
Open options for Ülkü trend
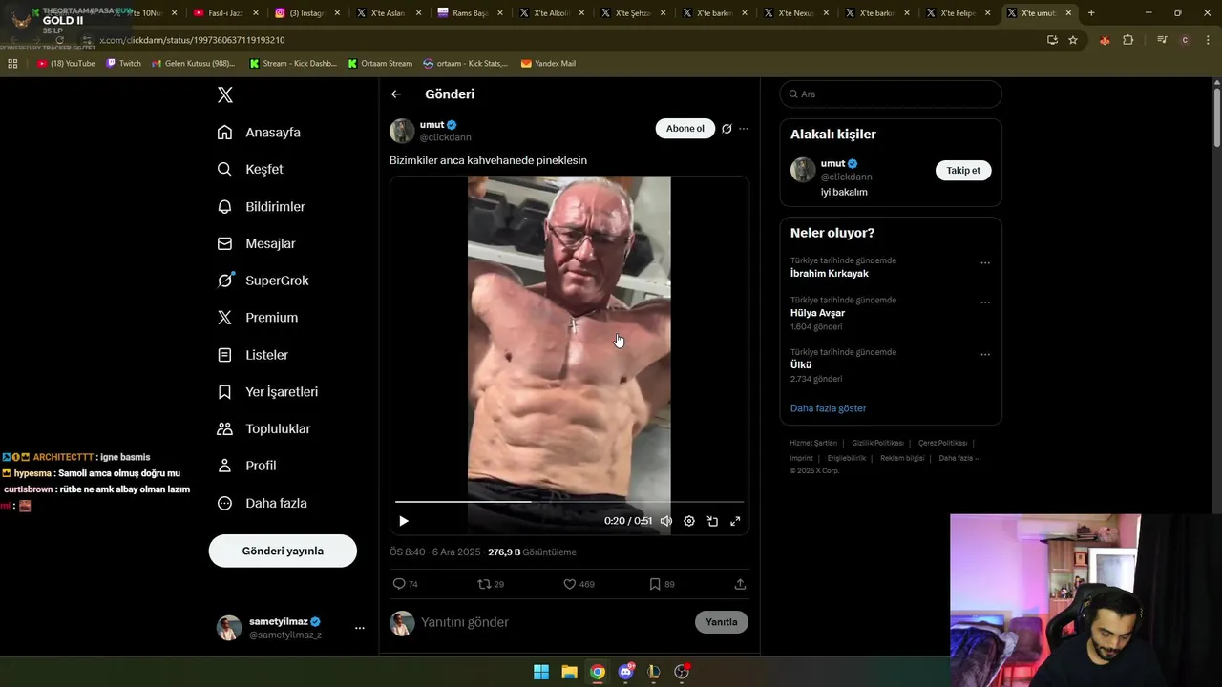click(x=985, y=355)
